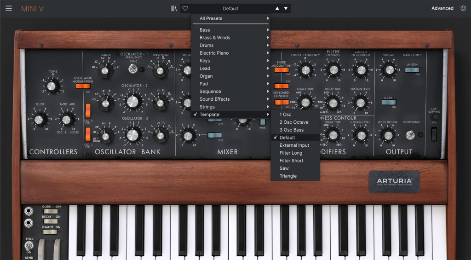Expand the Brass & Winds category
471x260 pixels.
coord(231,38)
